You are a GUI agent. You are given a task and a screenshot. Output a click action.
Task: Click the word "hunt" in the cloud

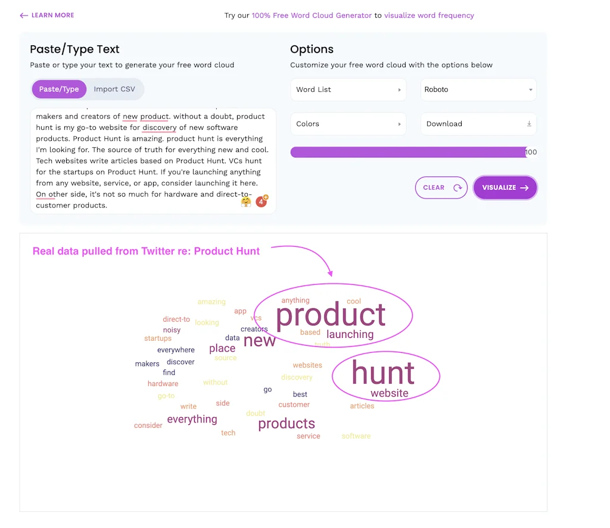[x=382, y=373]
